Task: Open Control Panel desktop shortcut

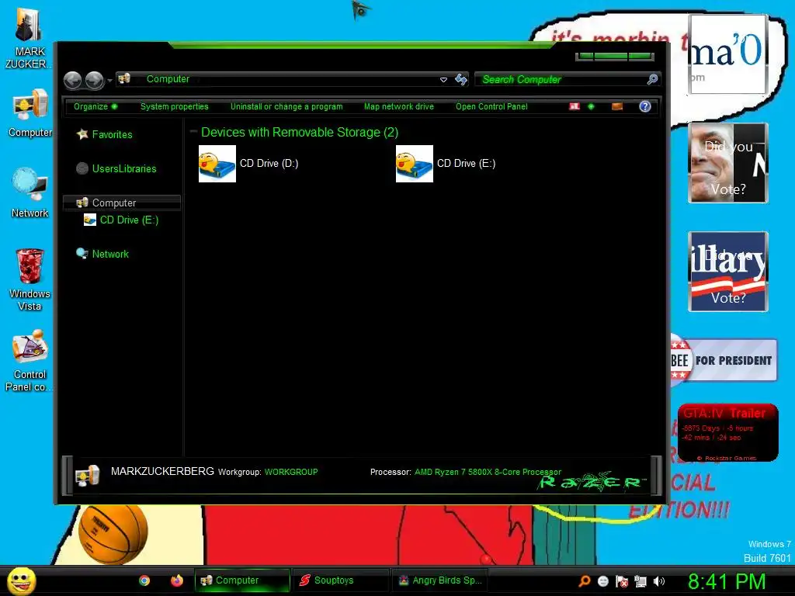Action: click(x=29, y=361)
